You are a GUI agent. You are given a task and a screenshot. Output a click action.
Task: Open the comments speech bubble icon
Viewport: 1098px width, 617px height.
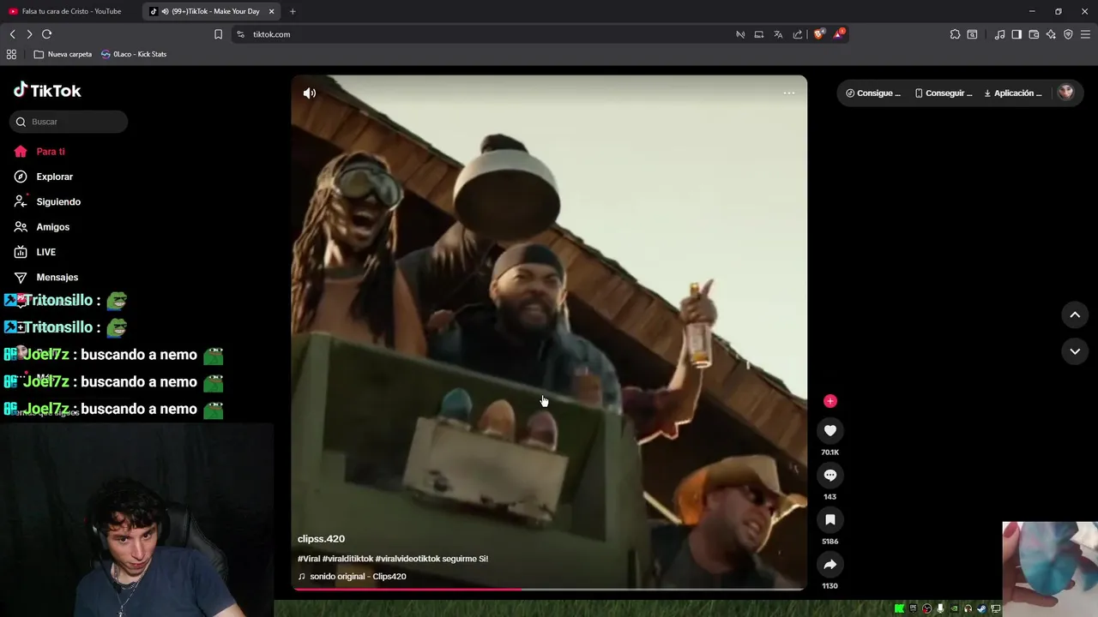pos(830,475)
